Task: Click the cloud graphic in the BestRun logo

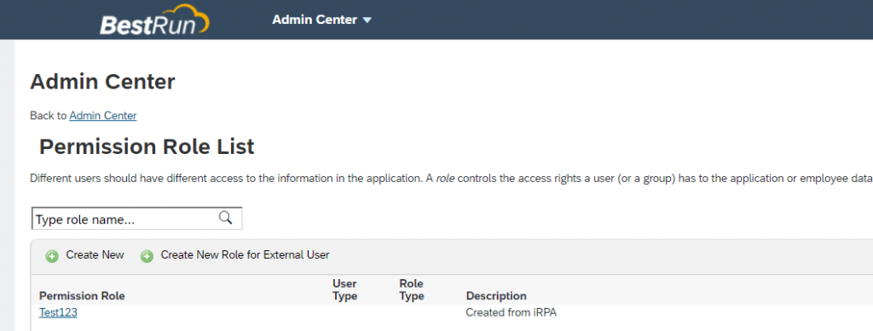Action: [188, 17]
